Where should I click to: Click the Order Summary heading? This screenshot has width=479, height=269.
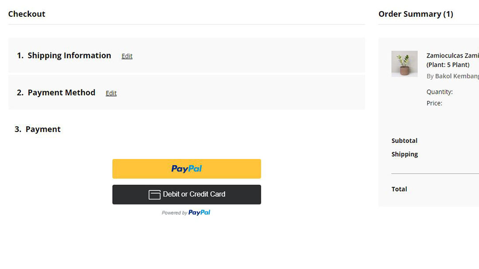click(x=416, y=14)
